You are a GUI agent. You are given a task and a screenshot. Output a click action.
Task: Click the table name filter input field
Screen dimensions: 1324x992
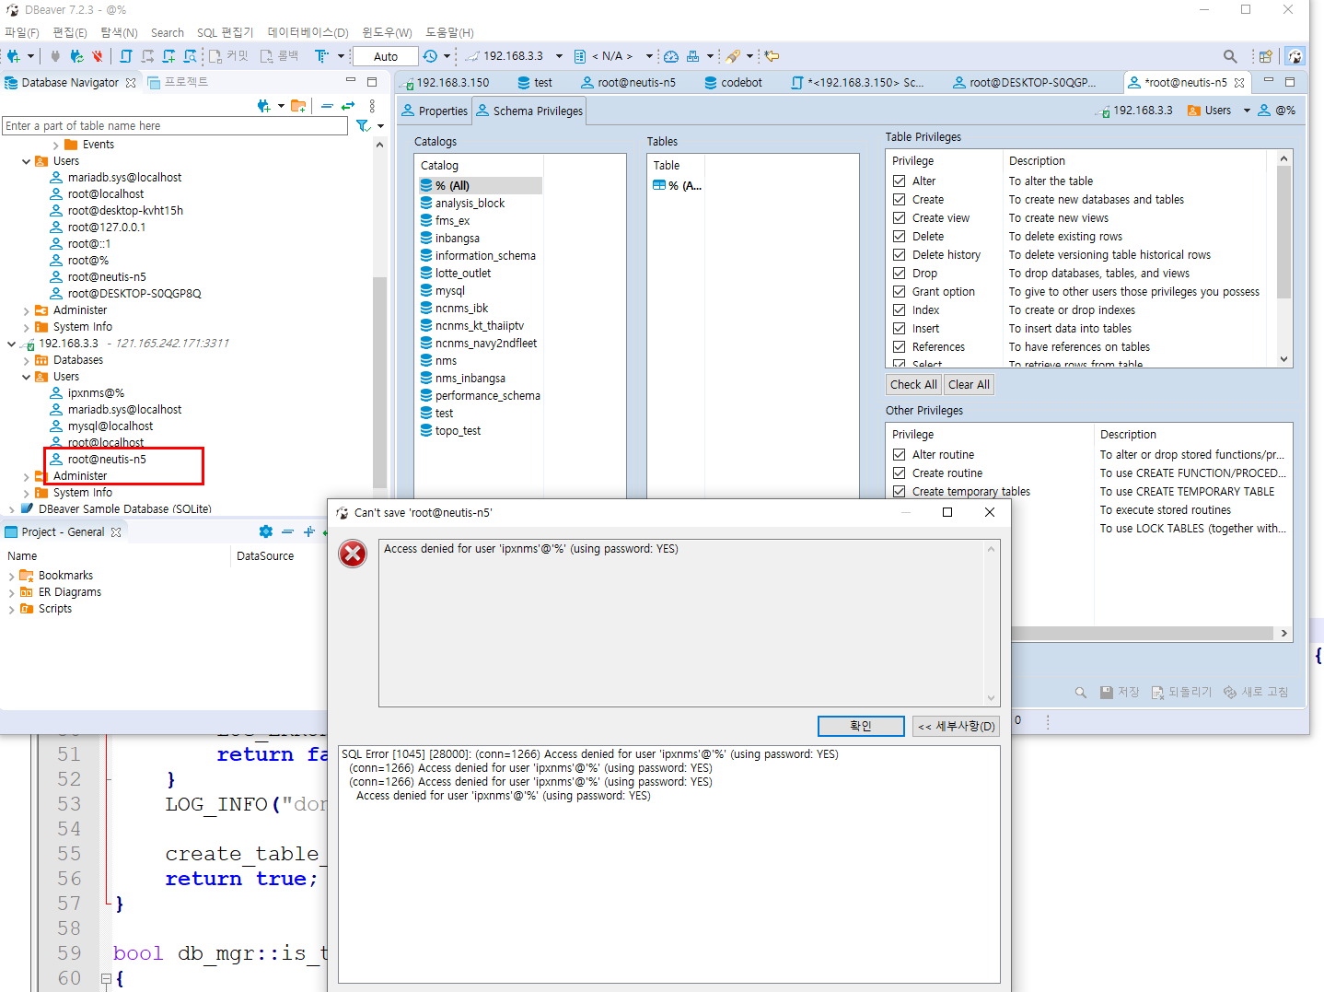[x=176, y=125]
